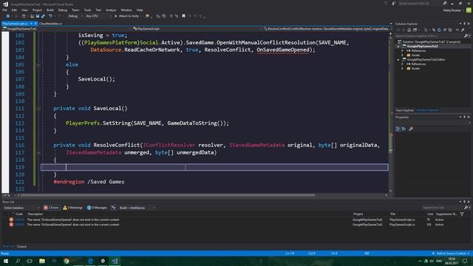Click the Error List filter funnel icon
Screen dimensions: 473x266
(462, 214)
